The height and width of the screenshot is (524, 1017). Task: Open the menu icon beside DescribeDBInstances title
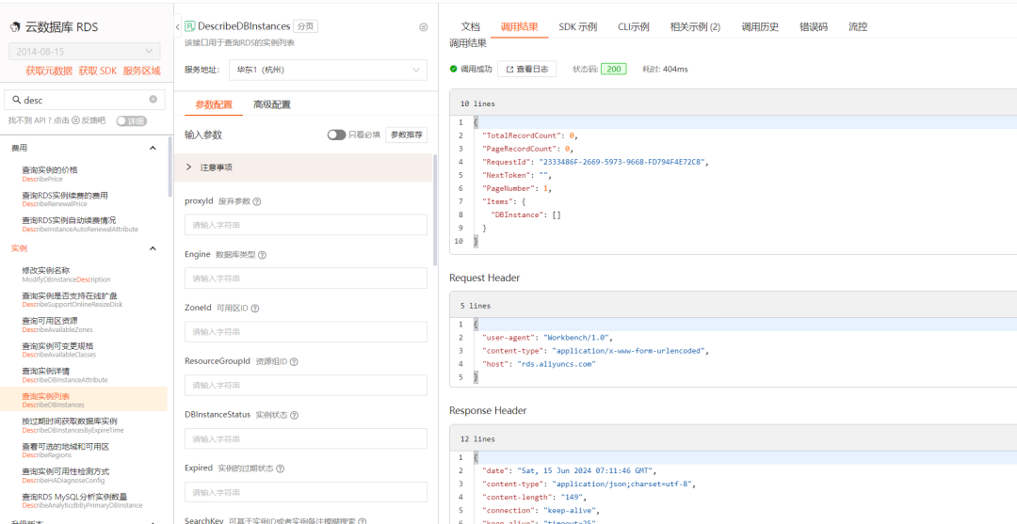click(x=424, y=27)
